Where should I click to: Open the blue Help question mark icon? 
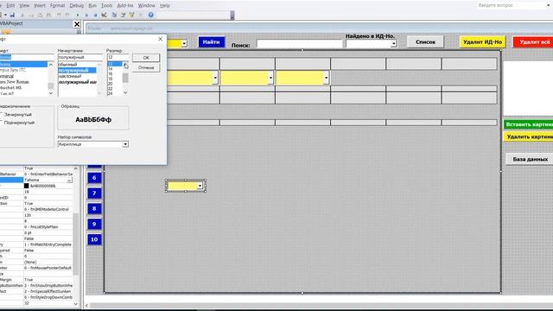click(x=150, y=15)
